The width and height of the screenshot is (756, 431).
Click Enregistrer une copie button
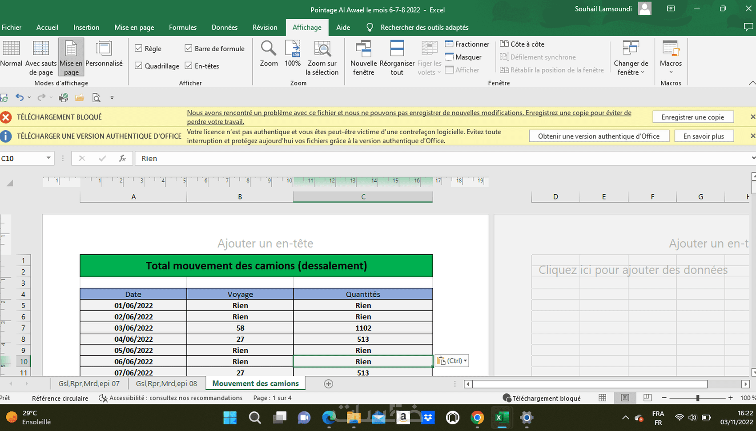tap(692, 117)
